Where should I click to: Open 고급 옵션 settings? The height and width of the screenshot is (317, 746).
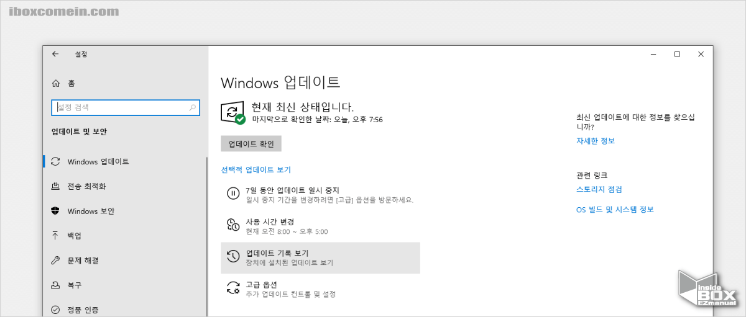[320, 288]
